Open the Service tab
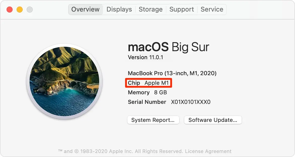 coord(212,9)
